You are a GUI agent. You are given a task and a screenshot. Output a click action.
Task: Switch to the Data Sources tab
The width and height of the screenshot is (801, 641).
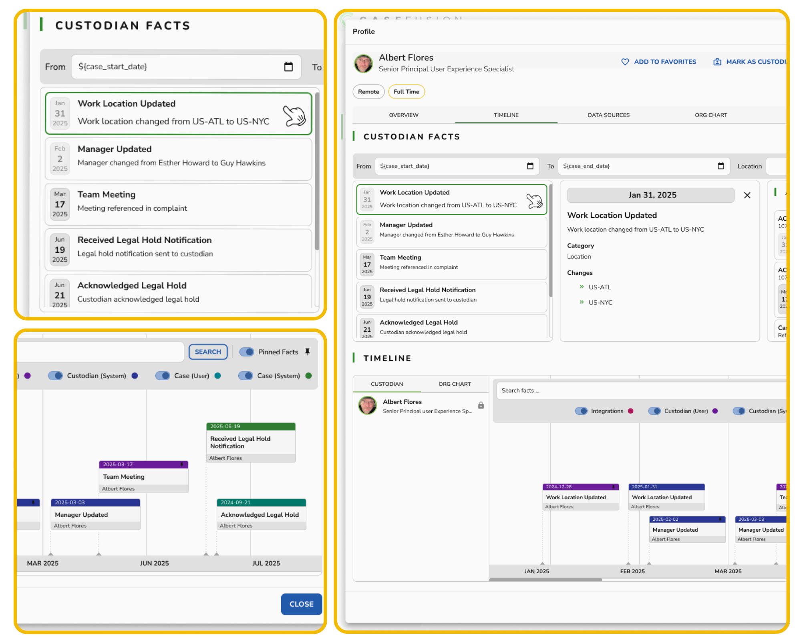click(608, 115)
